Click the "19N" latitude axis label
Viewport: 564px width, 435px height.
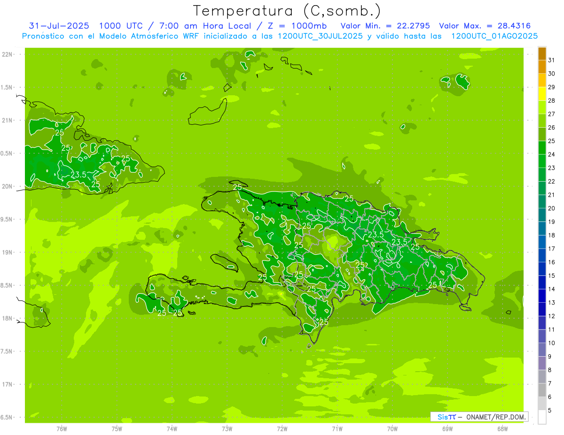(7, 252)
